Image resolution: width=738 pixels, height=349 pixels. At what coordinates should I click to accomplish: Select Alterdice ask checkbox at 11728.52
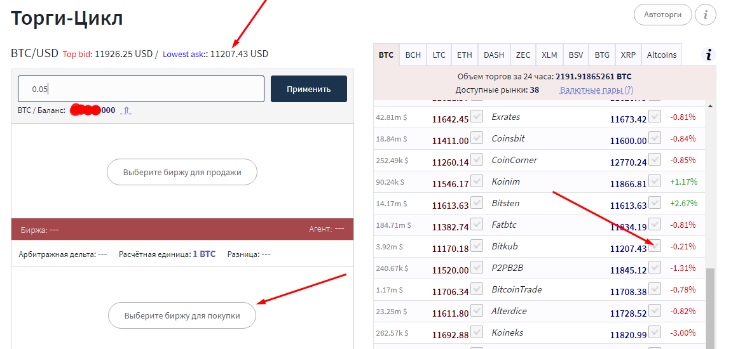pyautogui.click(x=655, y=311)
